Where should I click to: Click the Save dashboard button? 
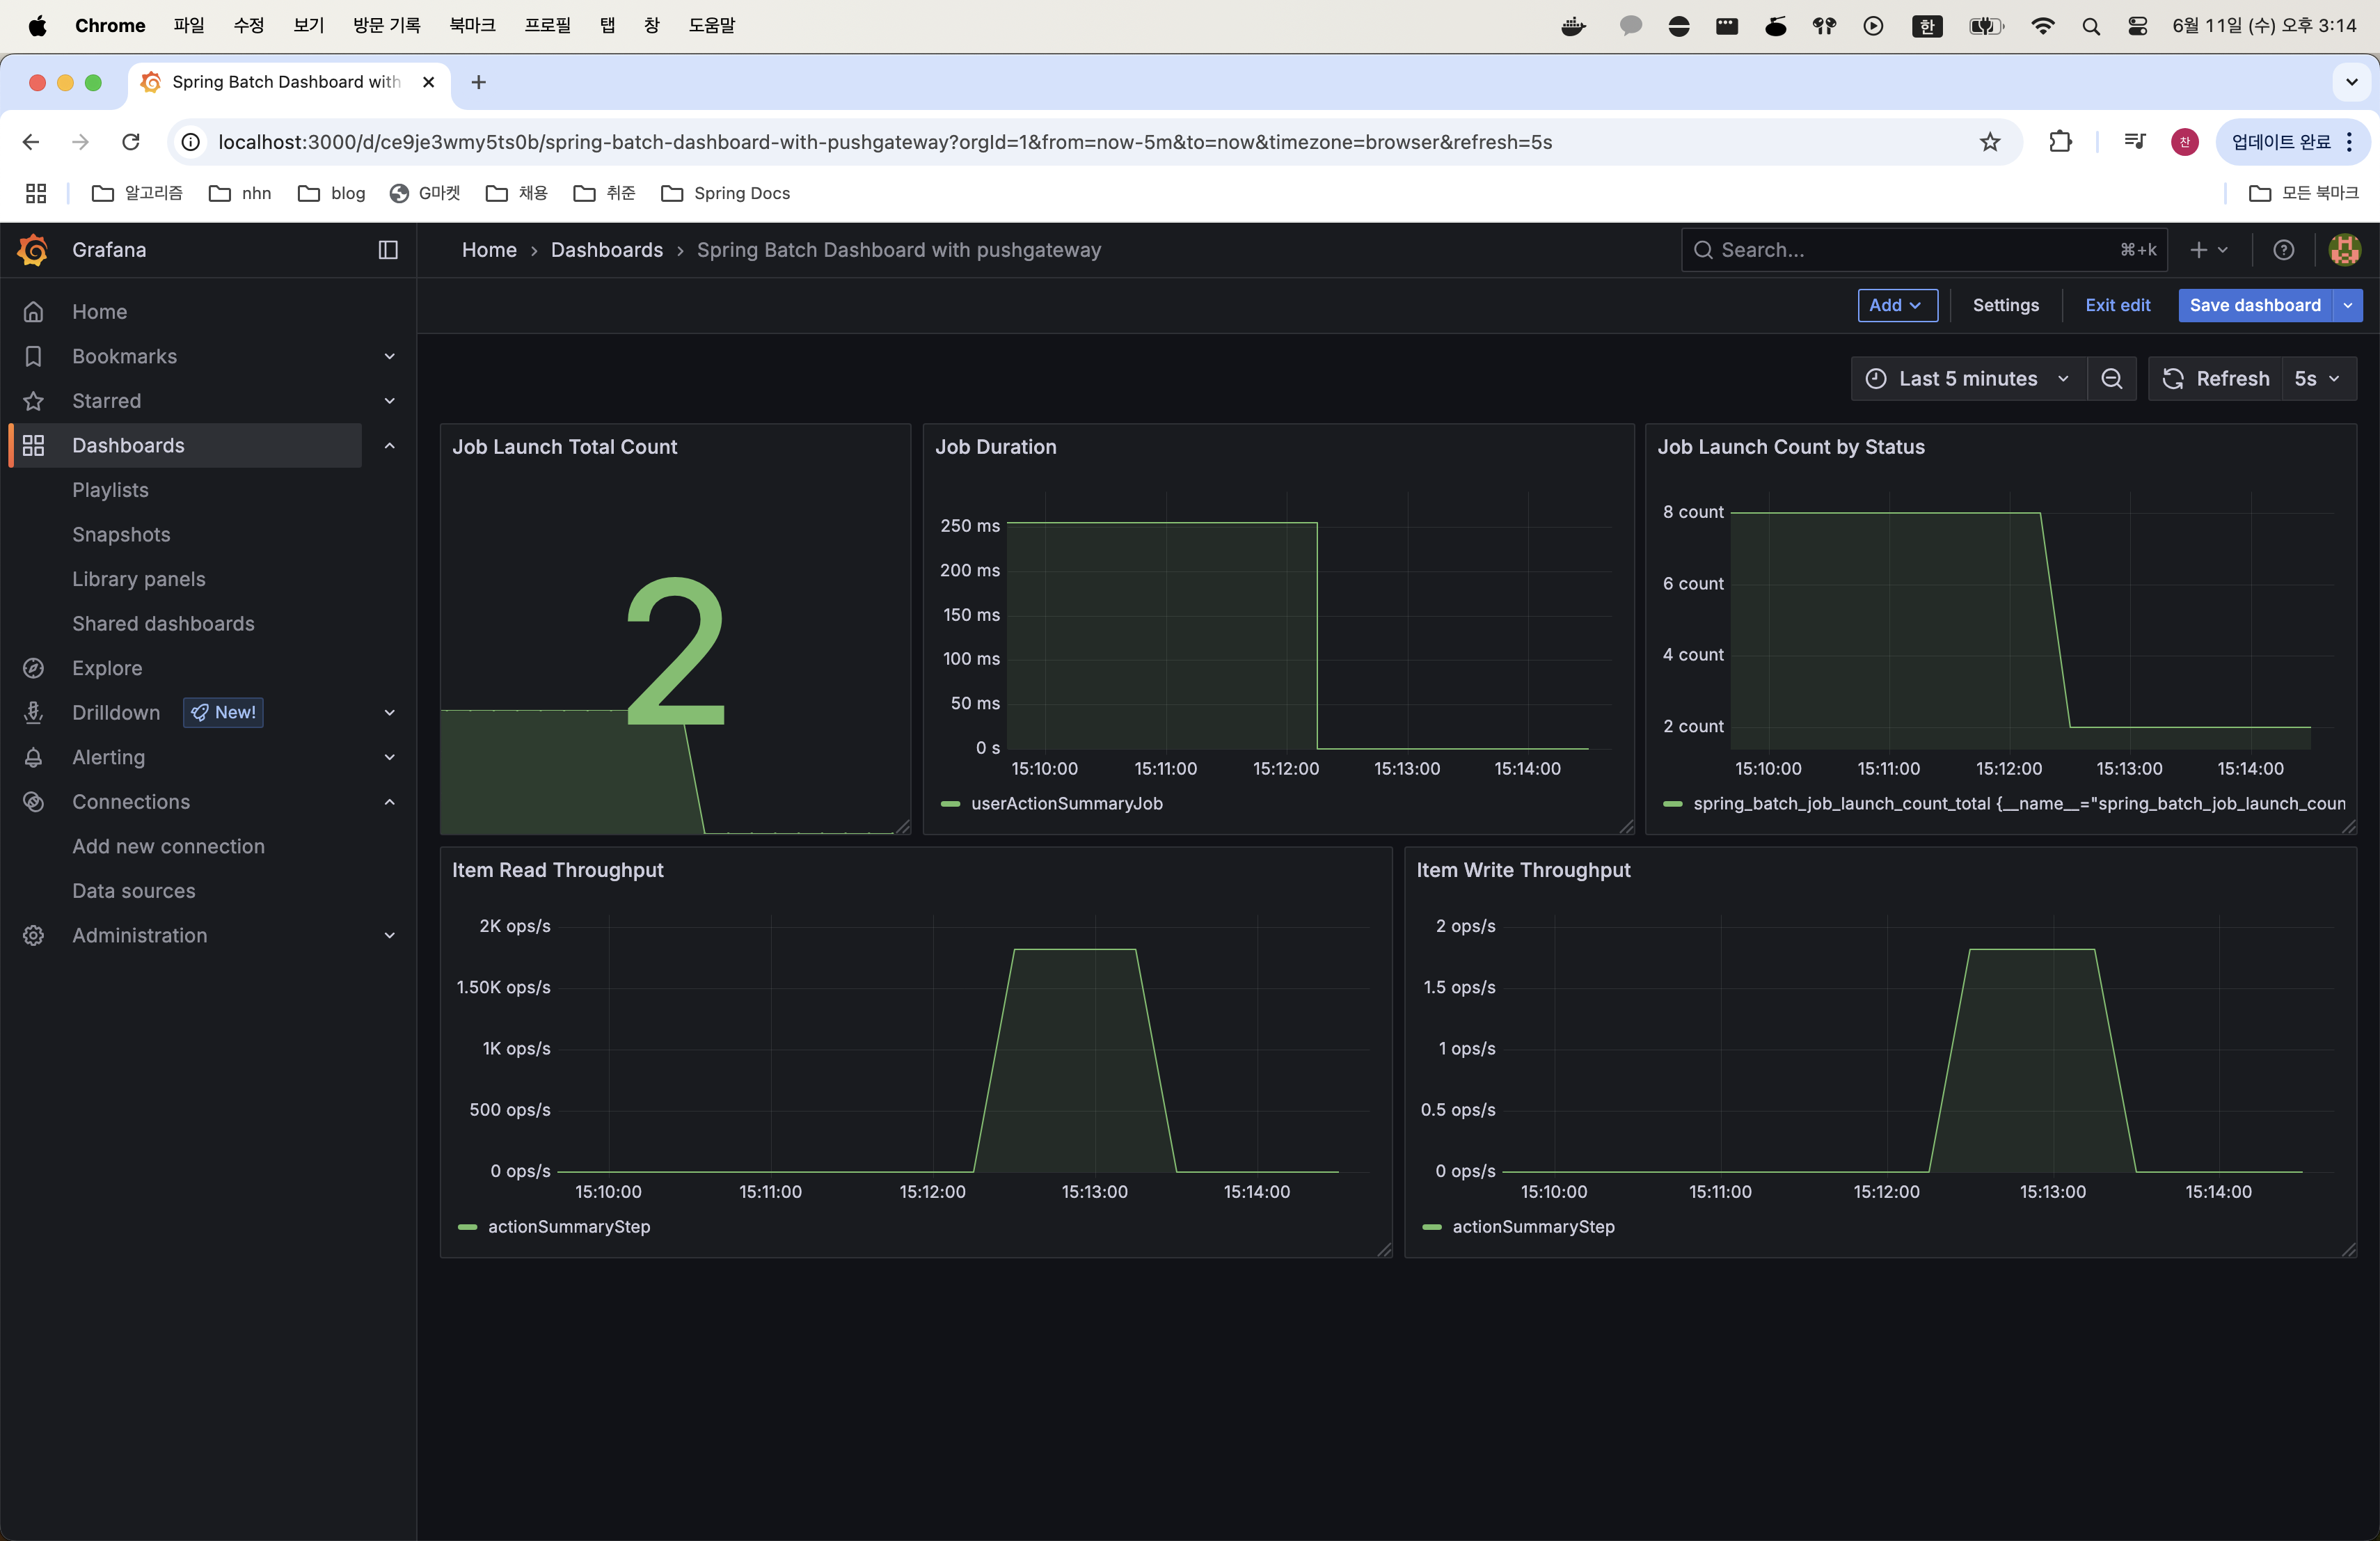[2254, 305]
